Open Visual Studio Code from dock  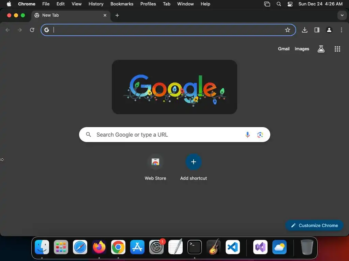[x=233, y=247]
